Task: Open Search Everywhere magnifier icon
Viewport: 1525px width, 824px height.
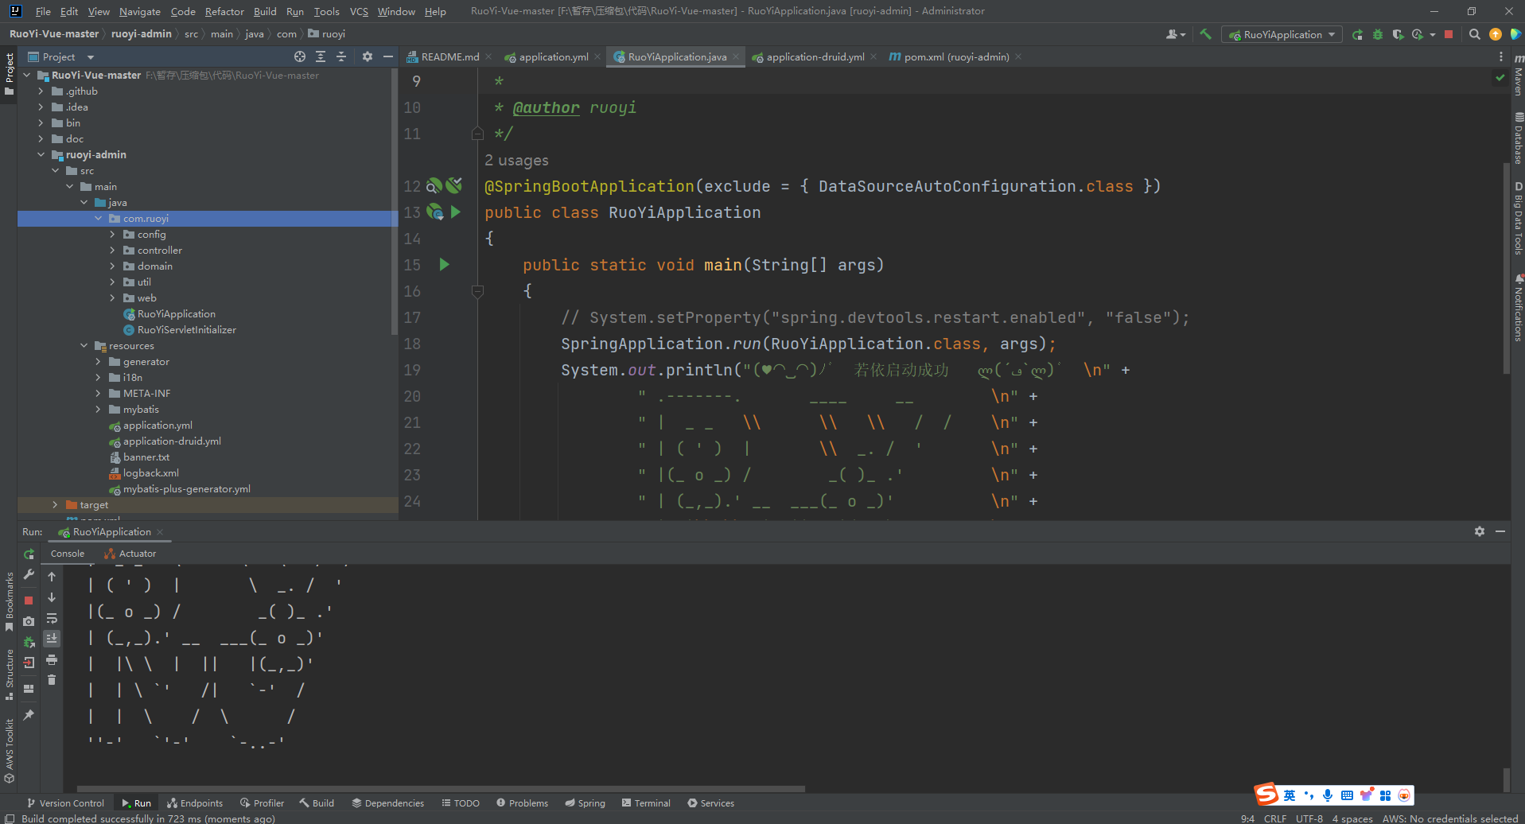Action: pyautogui.click(x=1474, y=34)
